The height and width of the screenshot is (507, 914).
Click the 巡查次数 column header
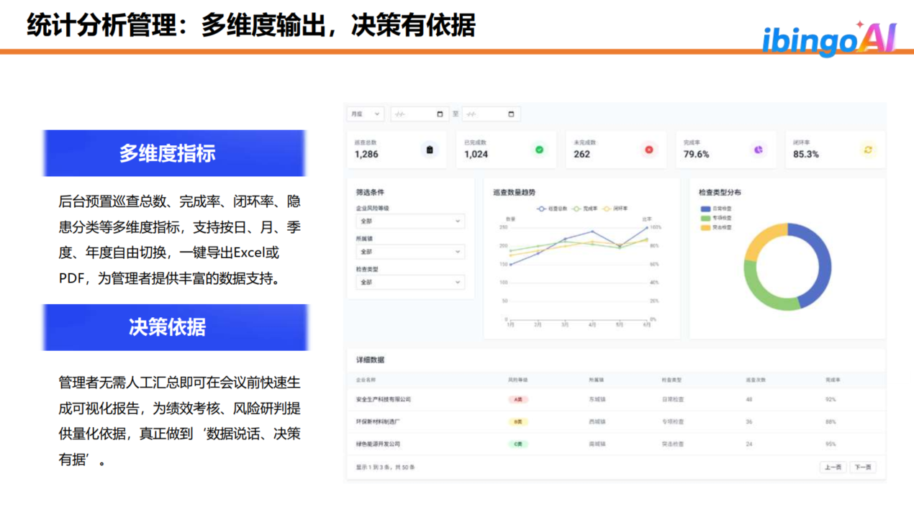click(756, 379)
